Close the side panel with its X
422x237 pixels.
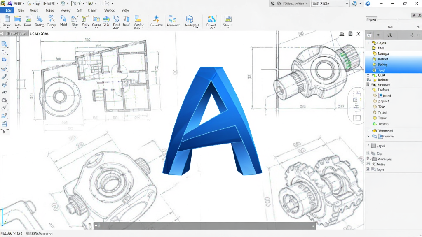click(x=419, y=15)
